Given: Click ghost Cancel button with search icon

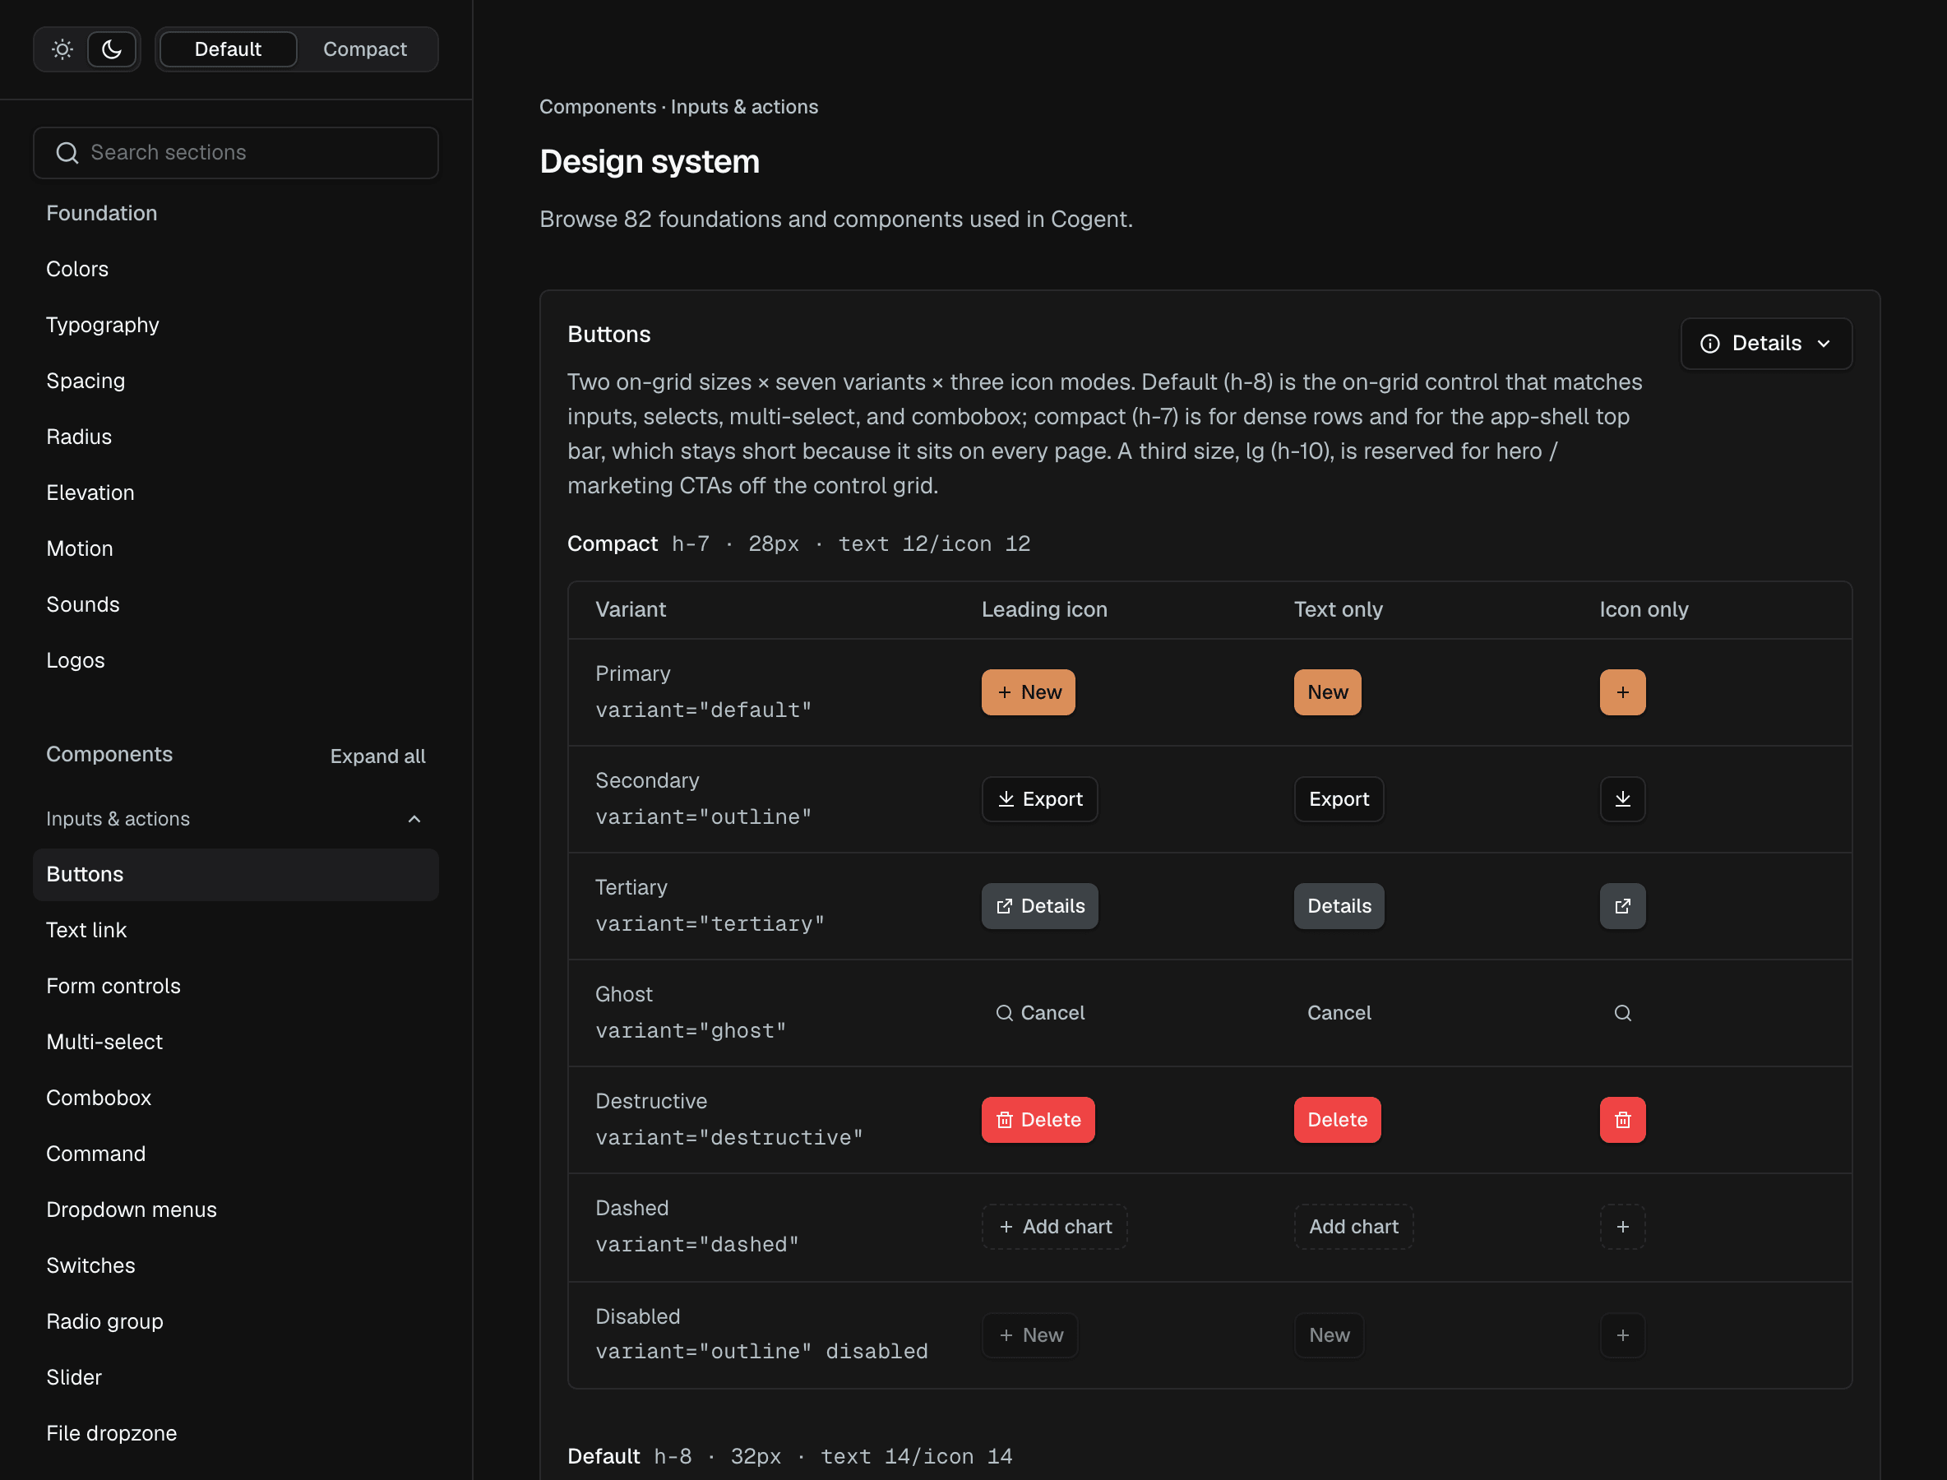Looking at the screenshot, I should pyautogui.click(x=1039, y=1013).
